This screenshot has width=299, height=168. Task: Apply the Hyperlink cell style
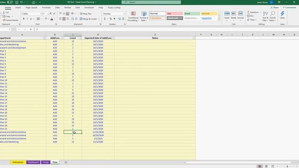coord(209,18)
